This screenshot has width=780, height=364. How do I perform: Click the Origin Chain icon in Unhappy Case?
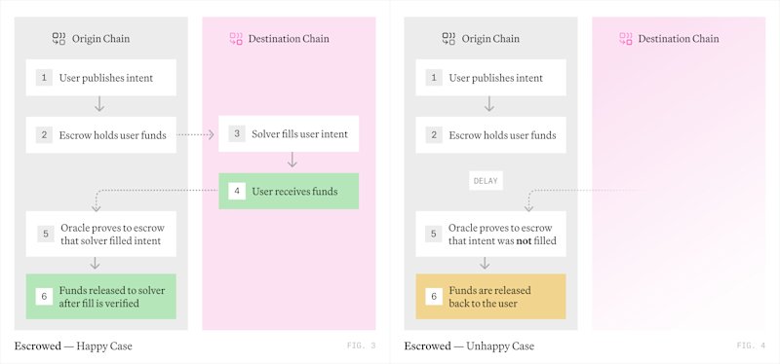pos(448,39)
